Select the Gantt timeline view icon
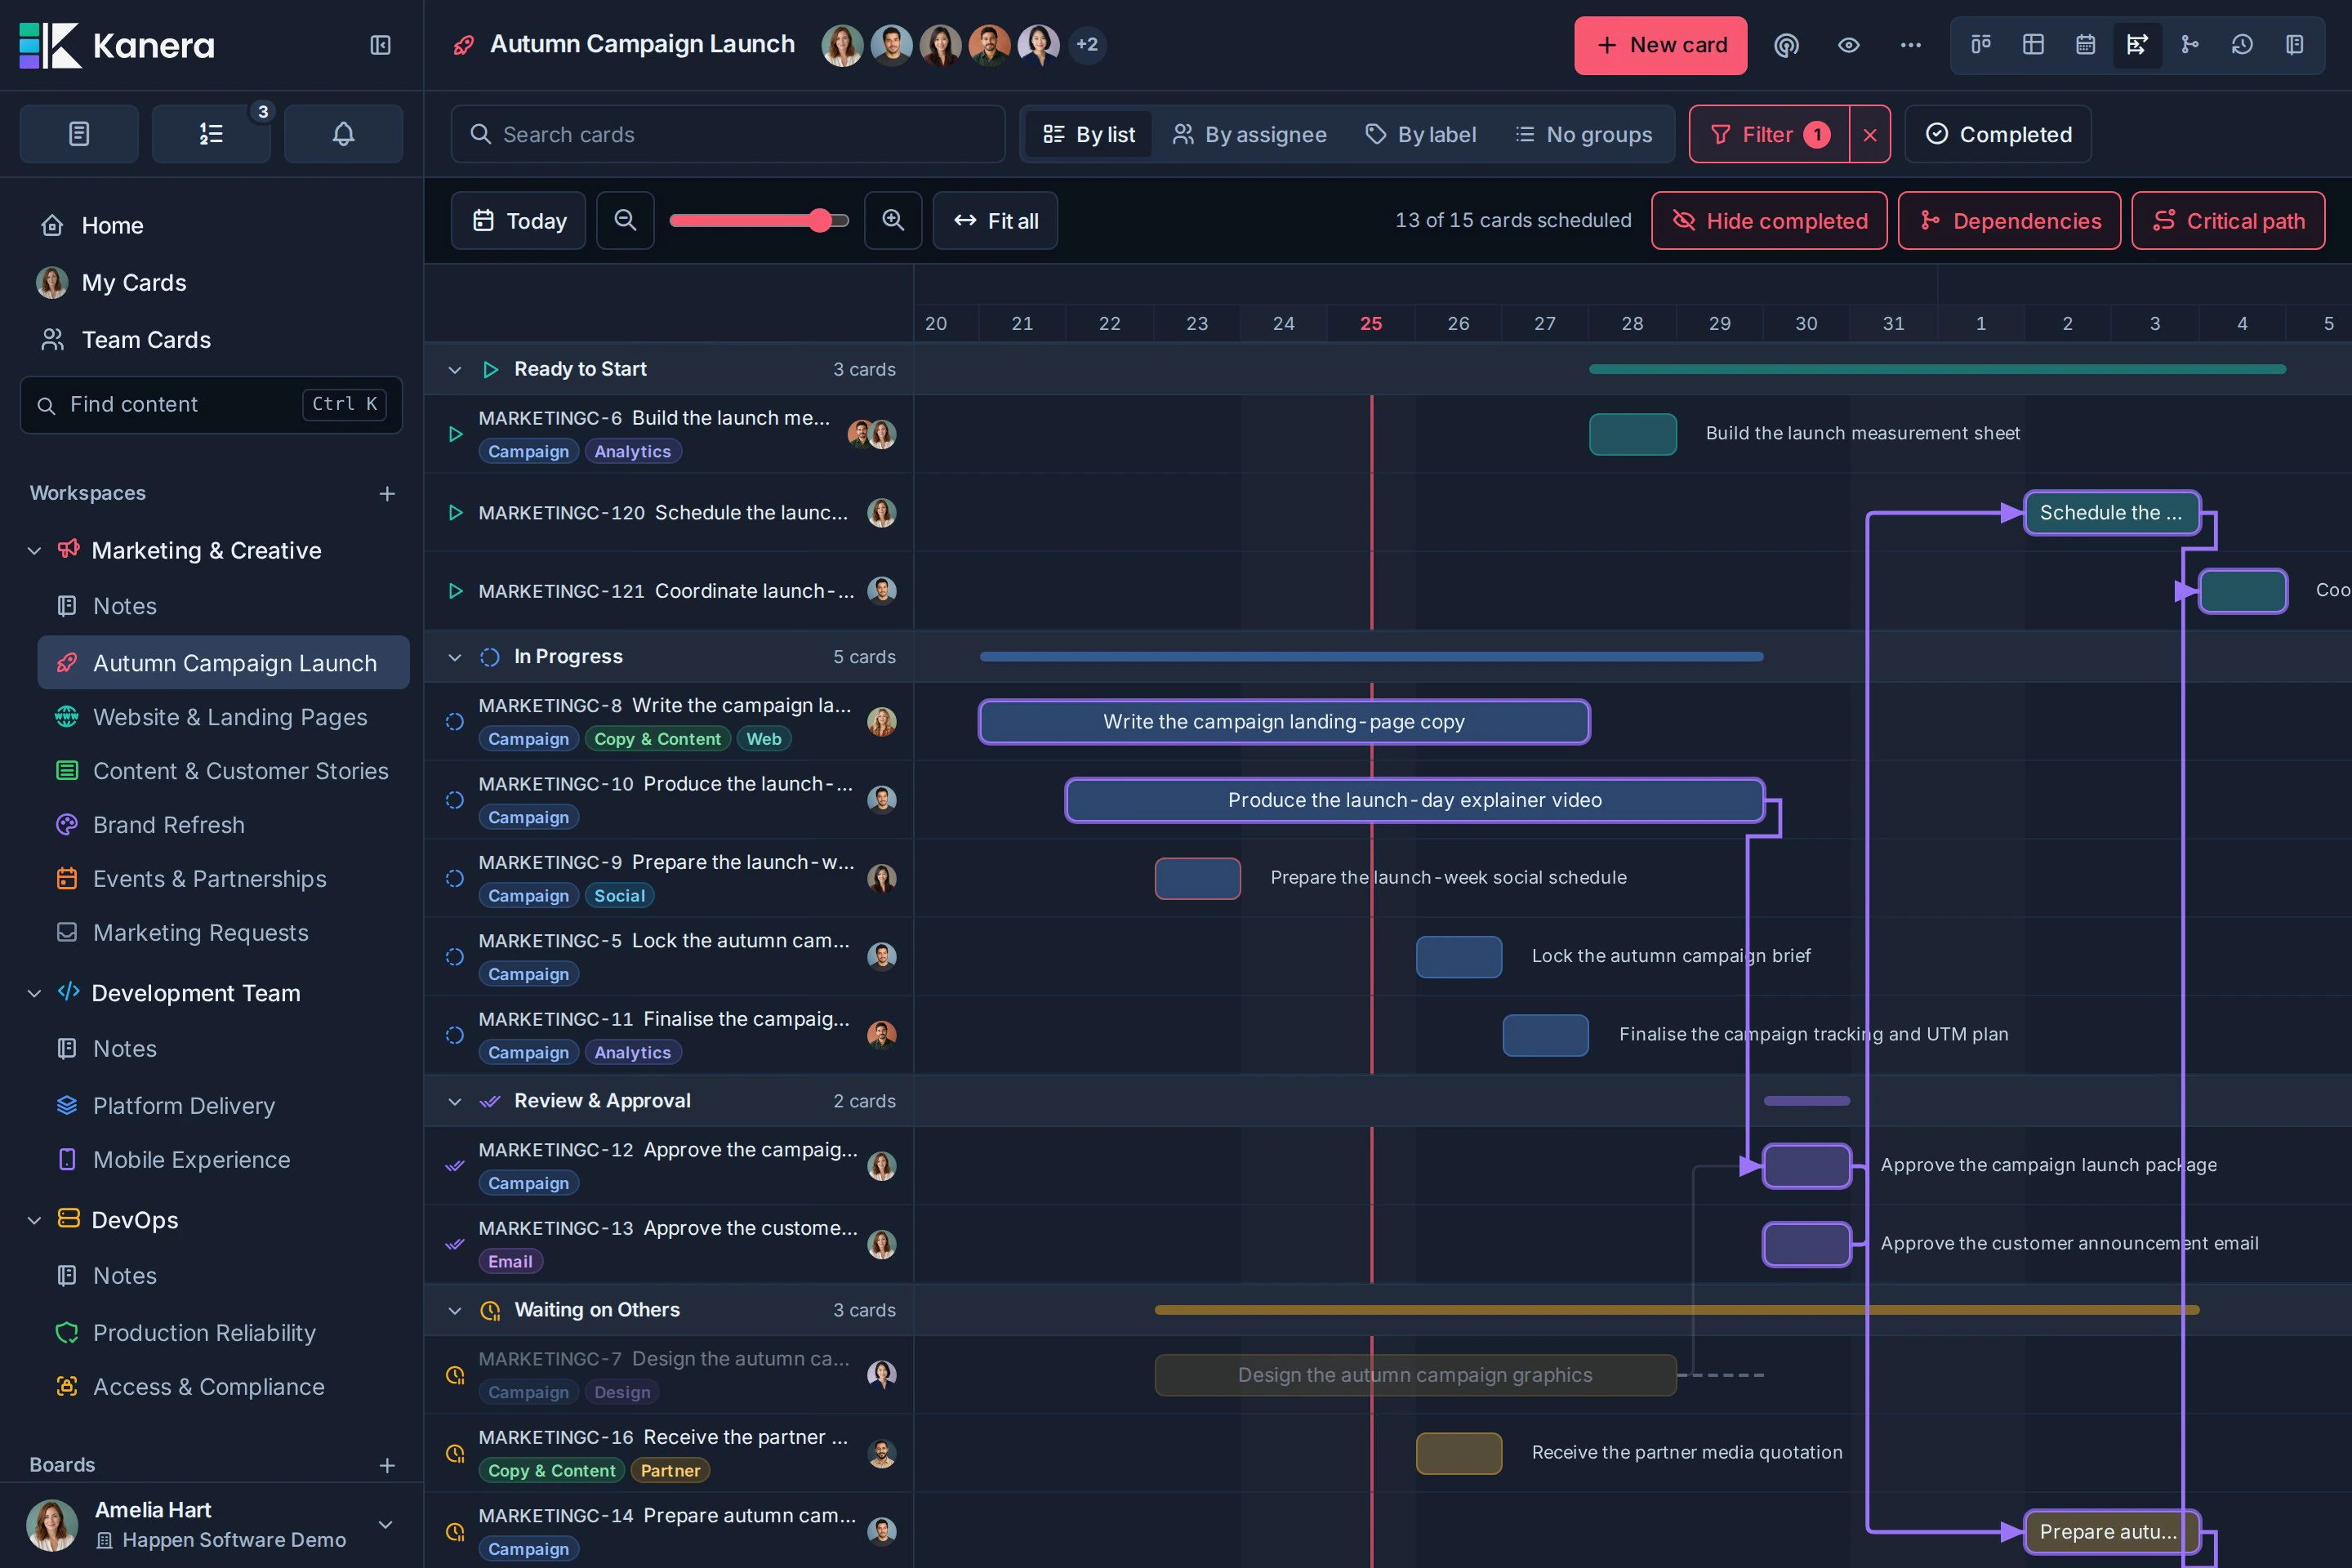 pyautogui.click(x=2137, y=45)
